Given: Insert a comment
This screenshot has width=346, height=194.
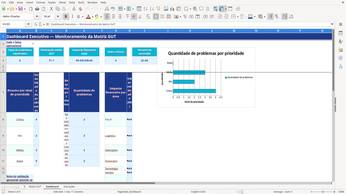Looking at the screenshot, I should (201, 9).
